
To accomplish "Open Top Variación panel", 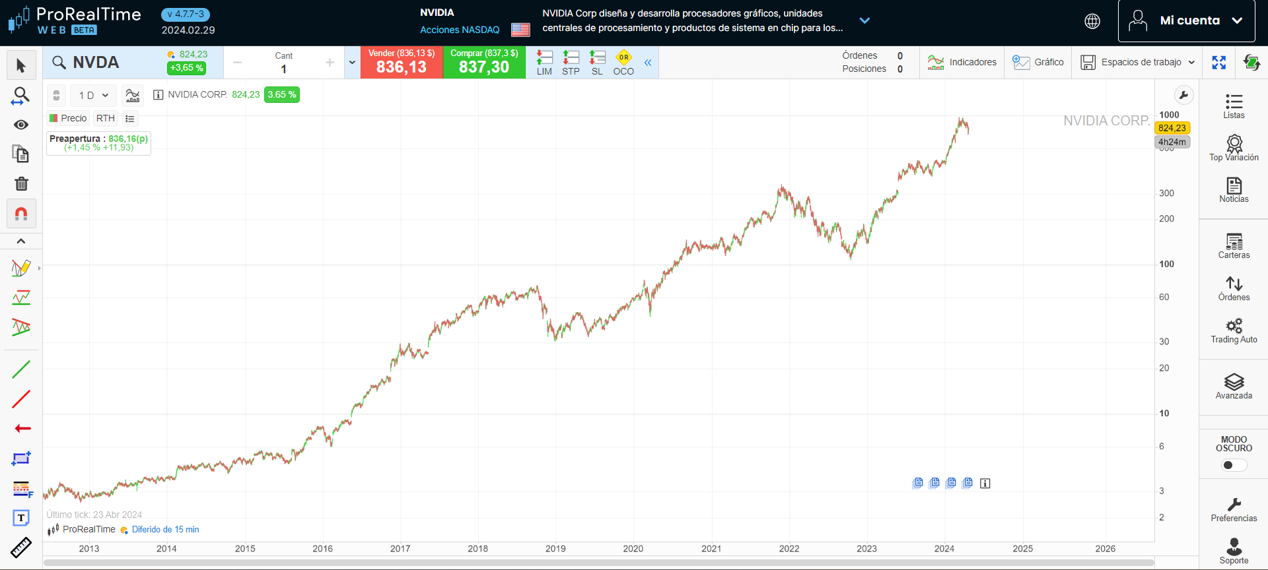I will [x=1234, y=148].
